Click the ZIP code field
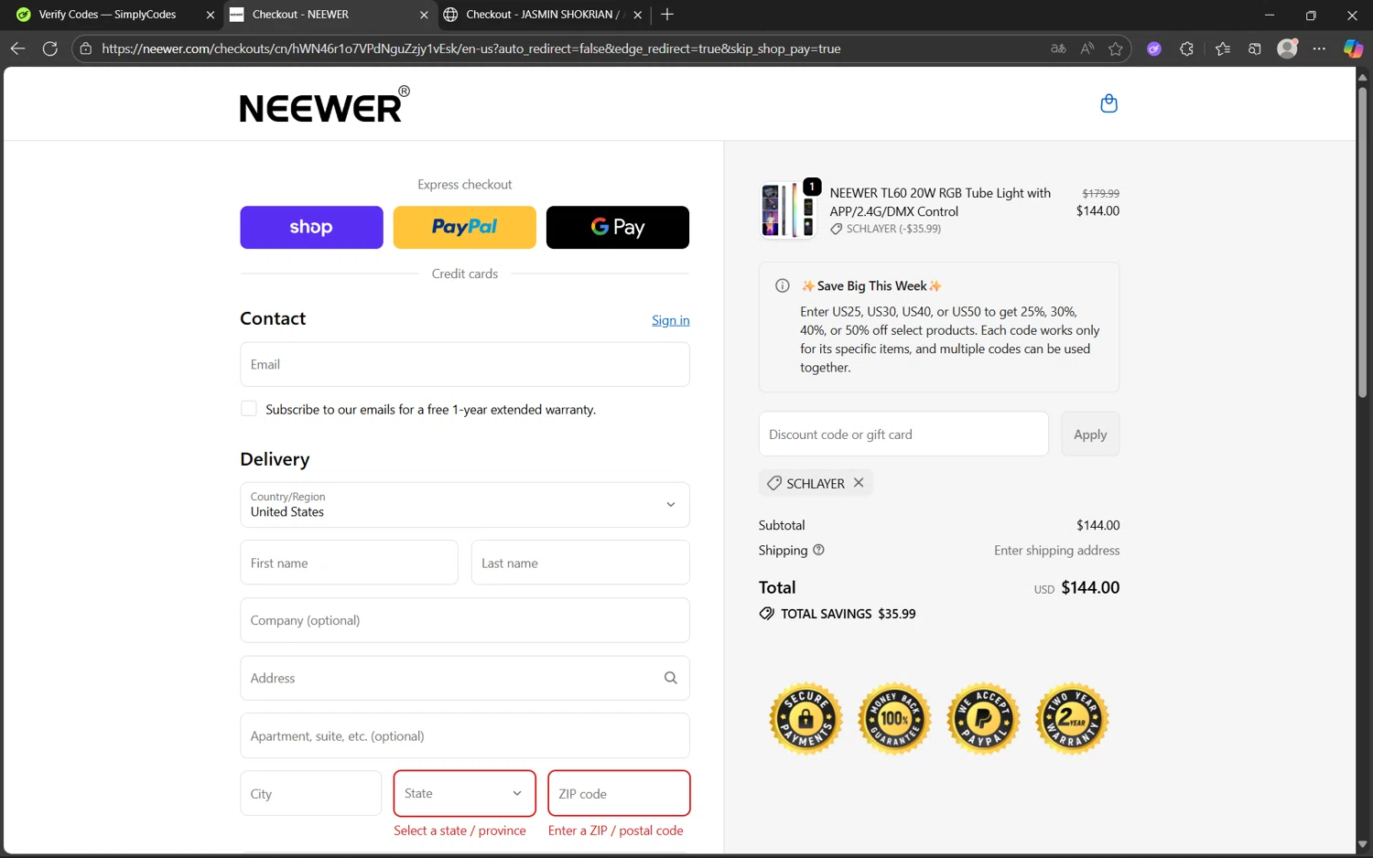The width and height of the screenshot is (1373, 858). pos(619,793)
